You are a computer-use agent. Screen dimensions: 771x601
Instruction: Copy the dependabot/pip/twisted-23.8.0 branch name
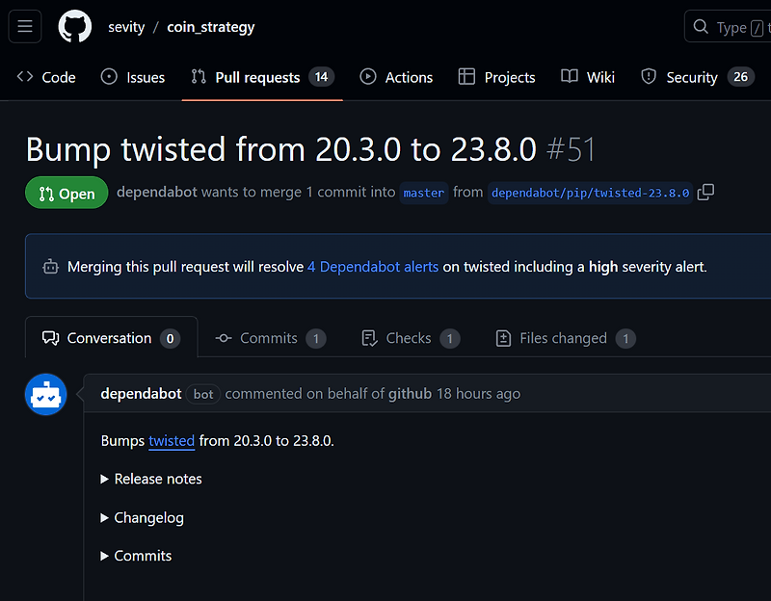tap(705, 192)
